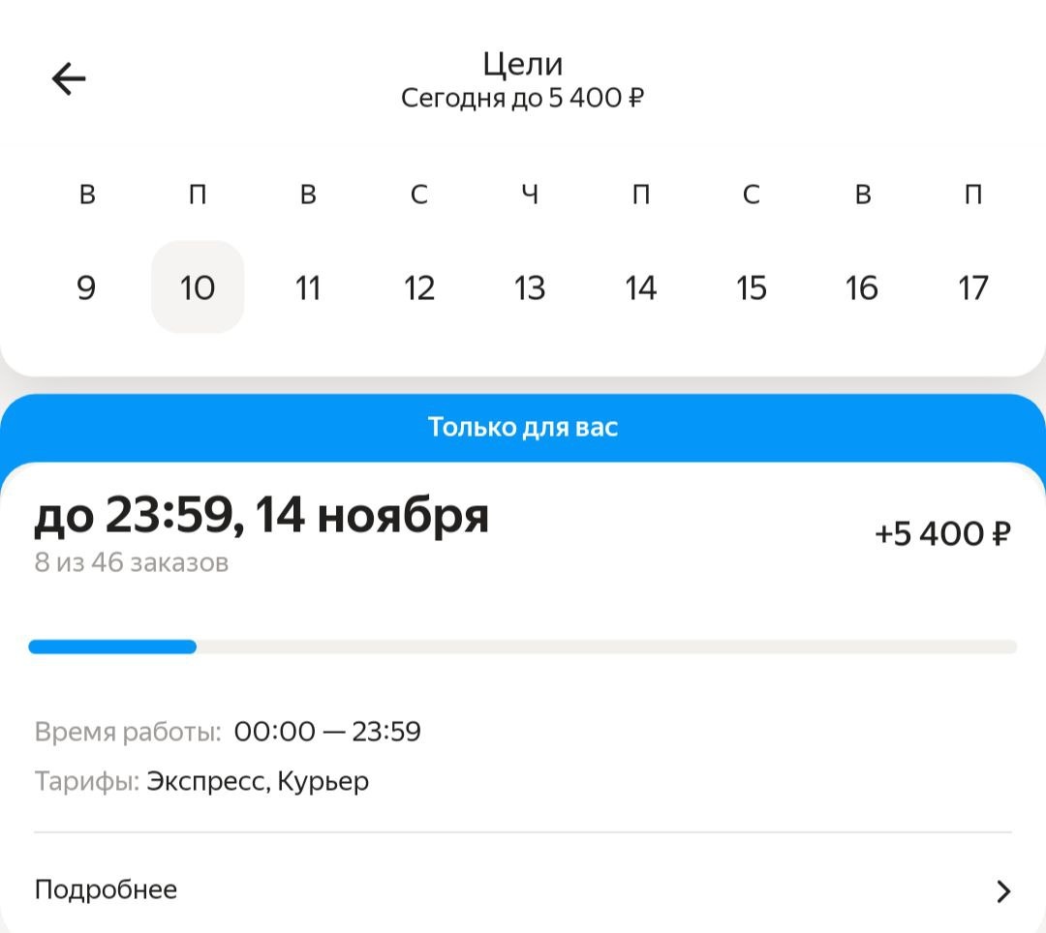The height and width of the screenshot is (933, 1046).
Task: Select date 15 on the calendar strip
Action: click(x=751, y=286)
